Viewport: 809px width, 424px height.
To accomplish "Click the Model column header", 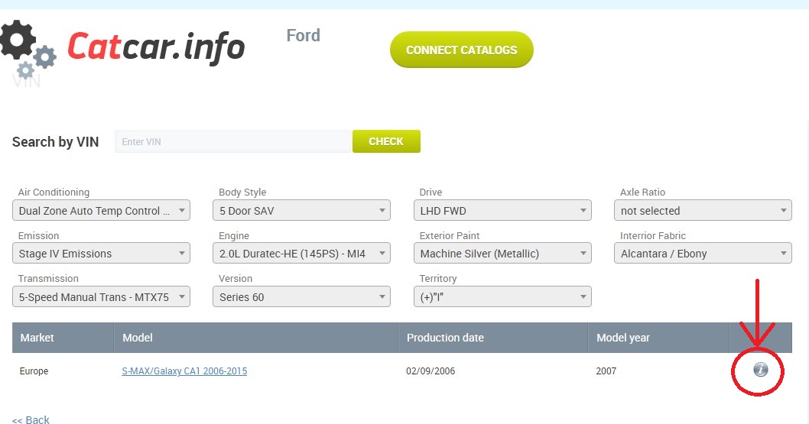I will pos(138,338).
